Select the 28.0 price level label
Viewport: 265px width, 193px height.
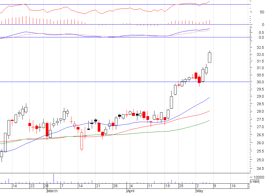260,111
